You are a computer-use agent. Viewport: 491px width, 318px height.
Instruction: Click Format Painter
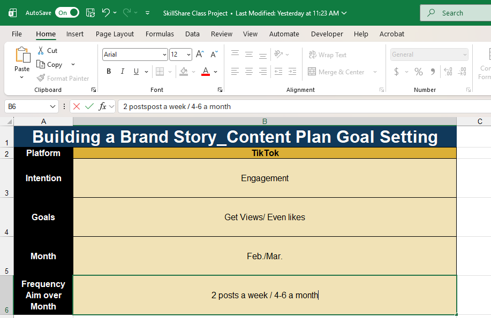point(63,78)
